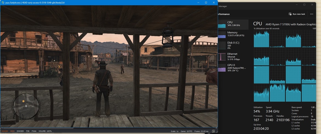The width and height of the screenshot is (321, 134).
Task: Click the Handles count 2103196
Action: [283, 120]
